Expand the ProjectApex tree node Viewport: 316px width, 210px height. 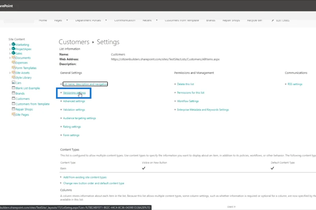10,49
